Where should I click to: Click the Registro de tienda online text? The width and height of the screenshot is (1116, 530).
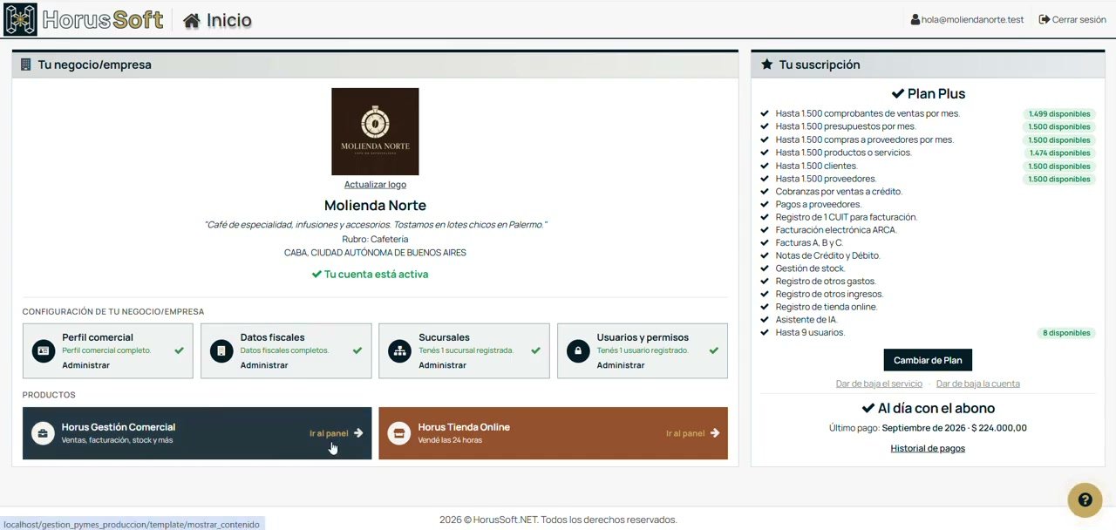point(827,307)
